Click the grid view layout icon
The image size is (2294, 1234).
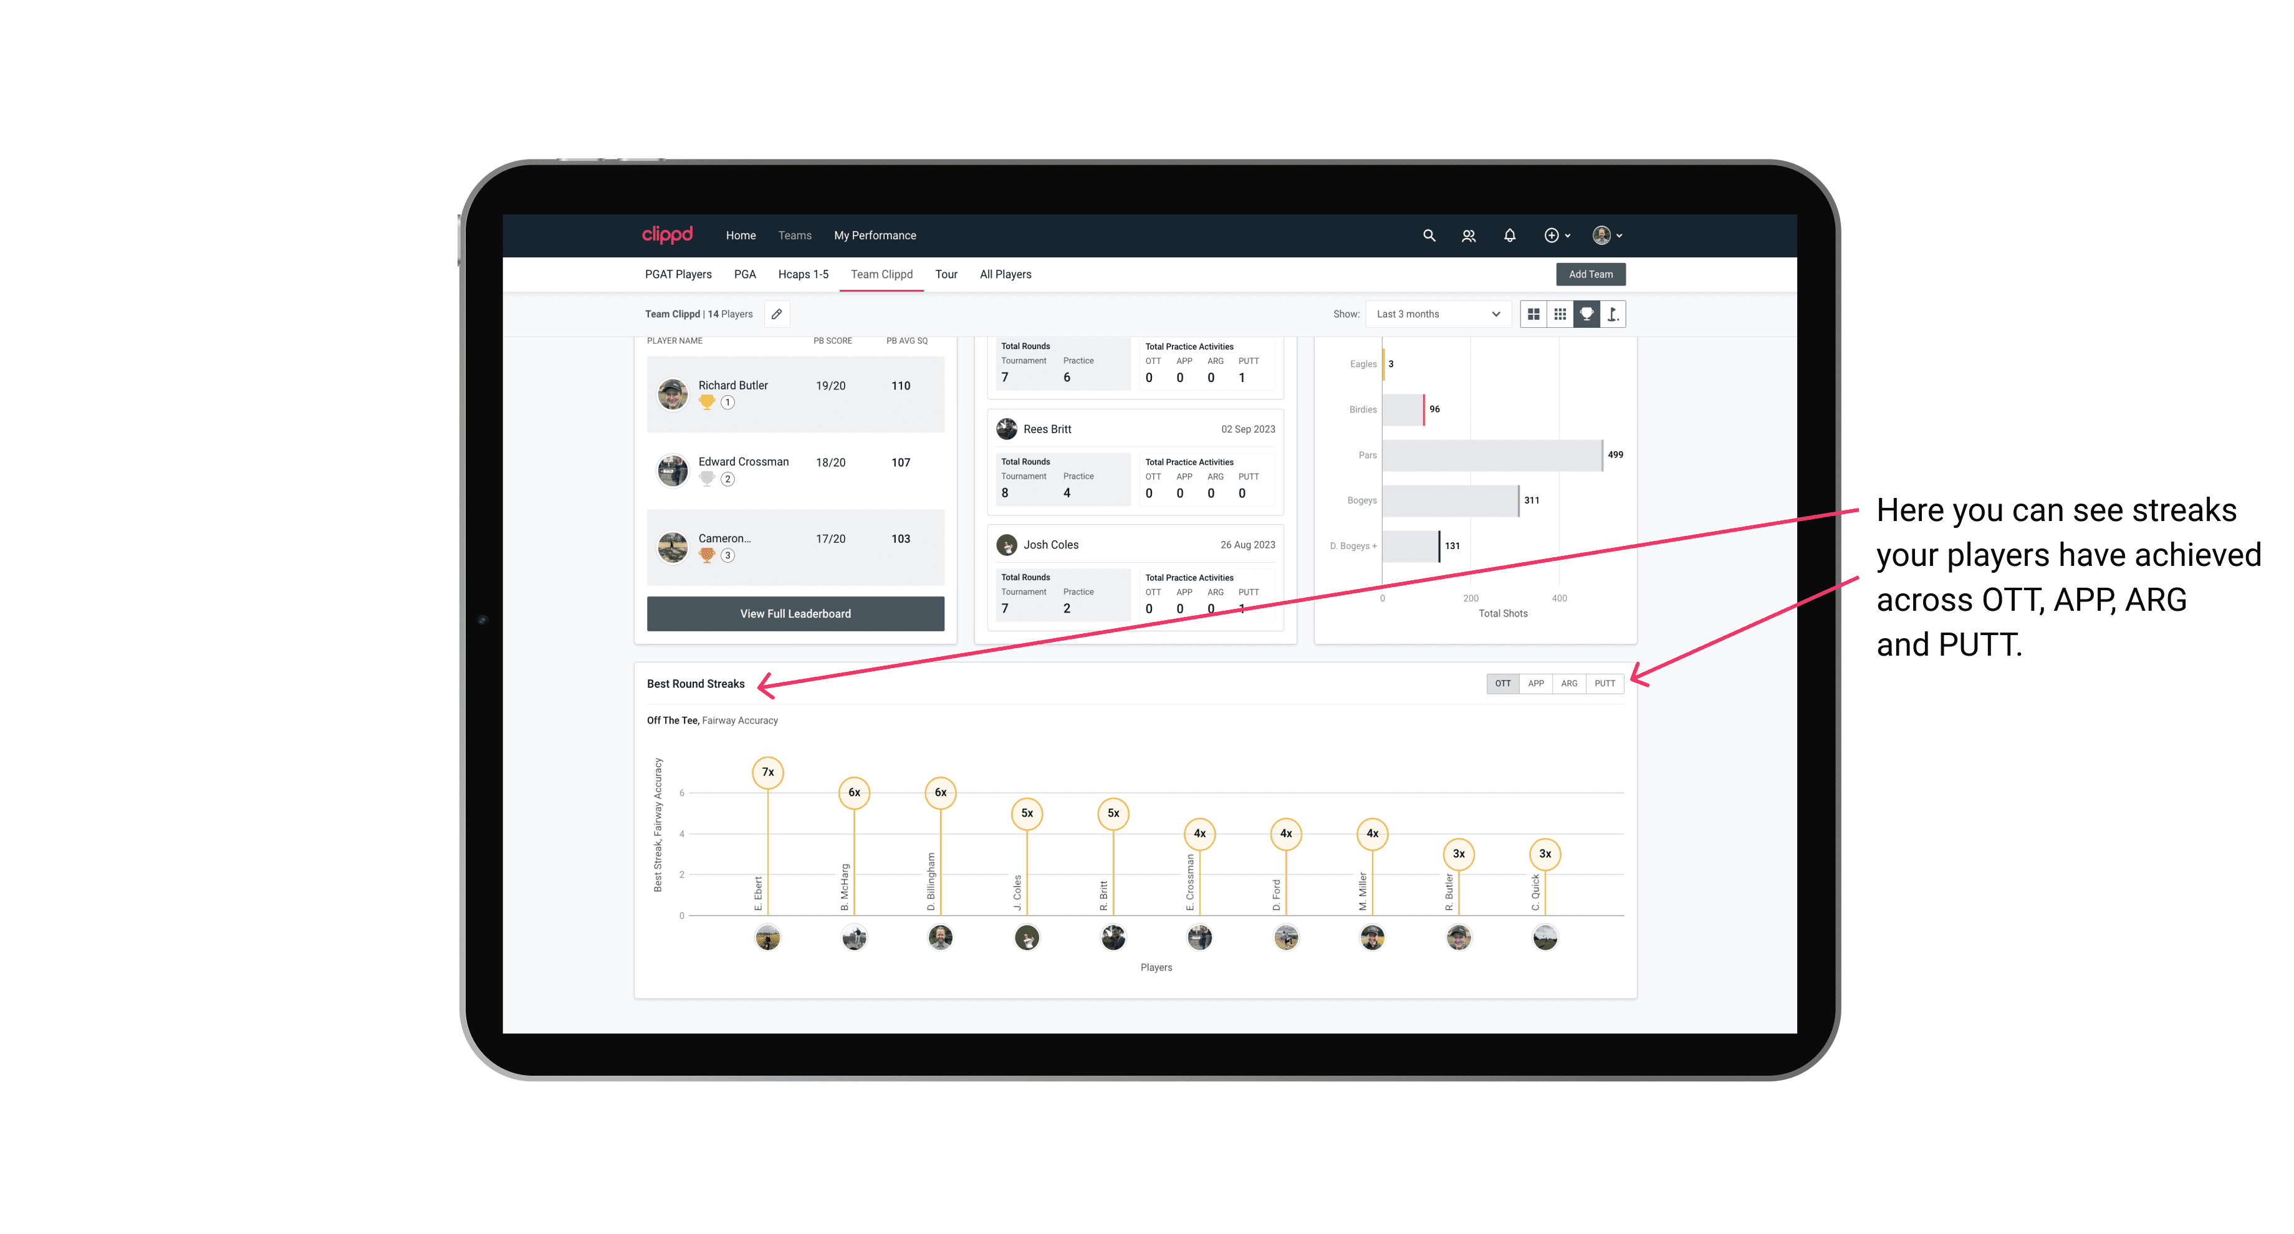[x=1533, y=315]
